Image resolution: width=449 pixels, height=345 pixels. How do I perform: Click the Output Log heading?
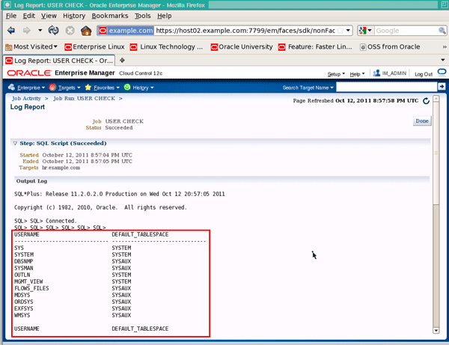[x=31, y=181]
